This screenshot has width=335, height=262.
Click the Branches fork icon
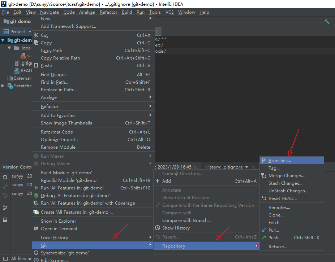coord(264,161)
